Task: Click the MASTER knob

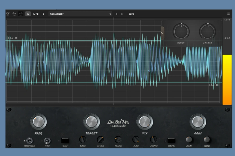Action: tap(208, 31)
